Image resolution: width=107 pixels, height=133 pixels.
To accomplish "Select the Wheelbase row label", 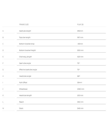I will (23, 89).
